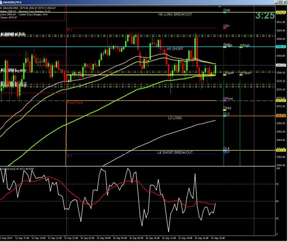The width and height of the screenshot is (288, 242).
Task: Click the 'S 1' support label
Action: [x=69, y=156]
